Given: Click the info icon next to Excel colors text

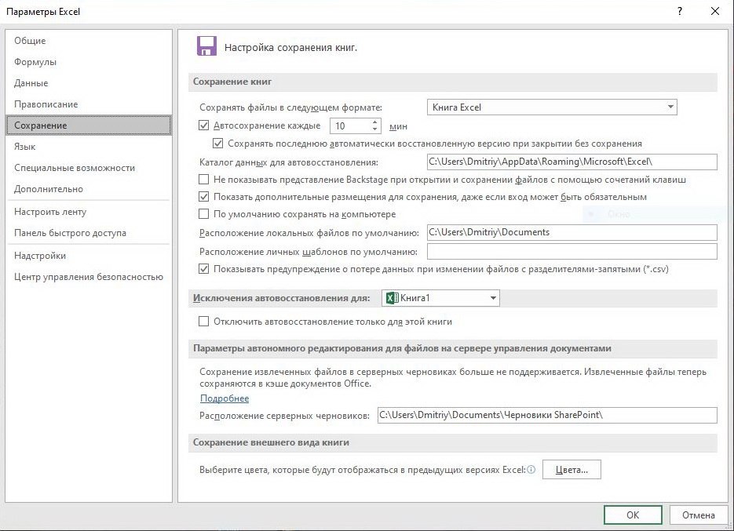Looking at the screenshot, I should tap(531, 470).
